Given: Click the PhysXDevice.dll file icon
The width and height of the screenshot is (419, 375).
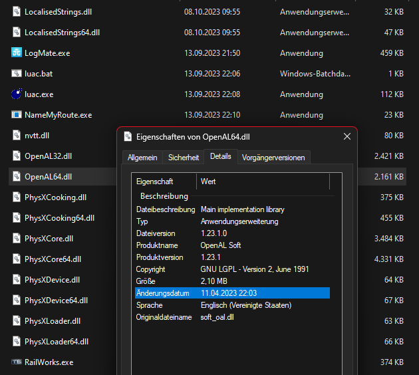Looking at the screenshot, I should [x=17, y=280].
